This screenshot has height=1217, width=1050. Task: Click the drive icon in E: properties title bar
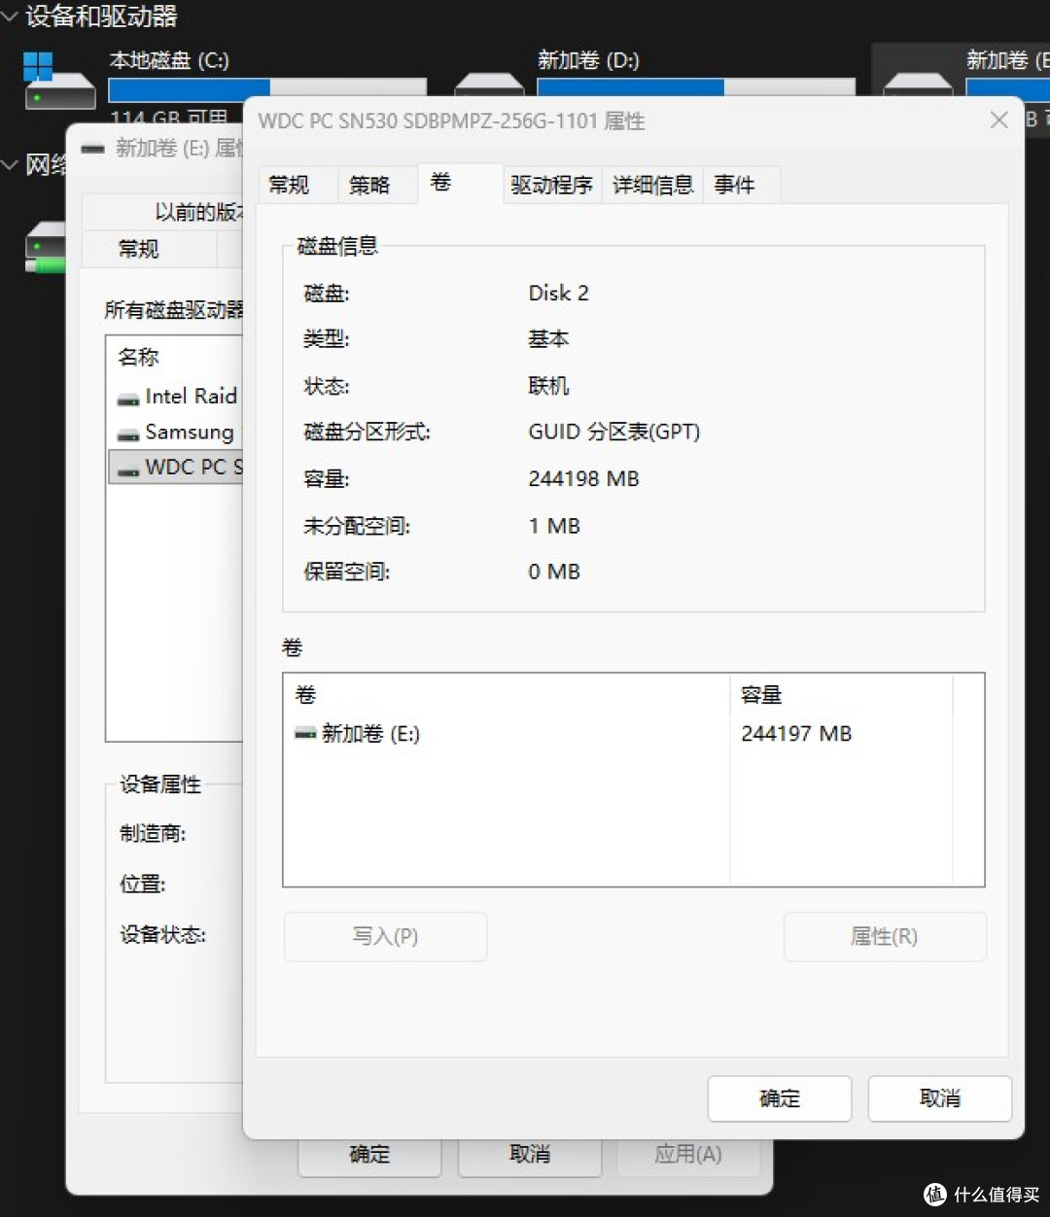92,149
